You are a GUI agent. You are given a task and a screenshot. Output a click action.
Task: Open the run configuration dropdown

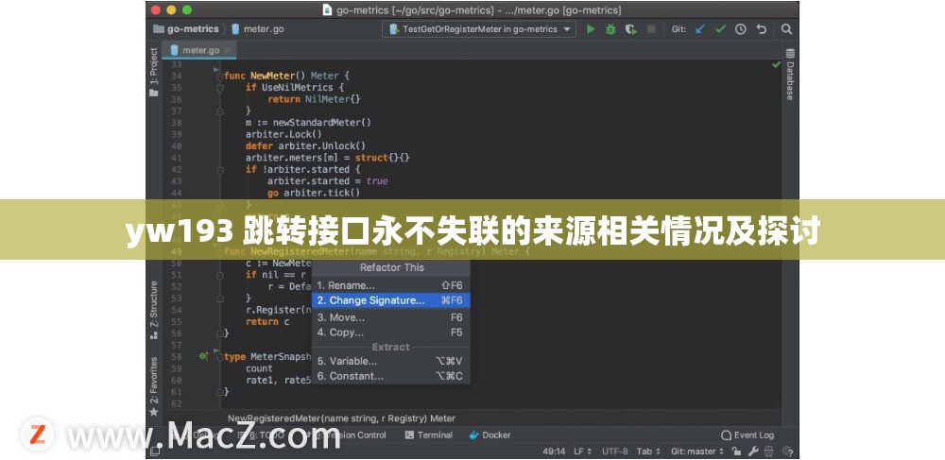pos(479,29)
